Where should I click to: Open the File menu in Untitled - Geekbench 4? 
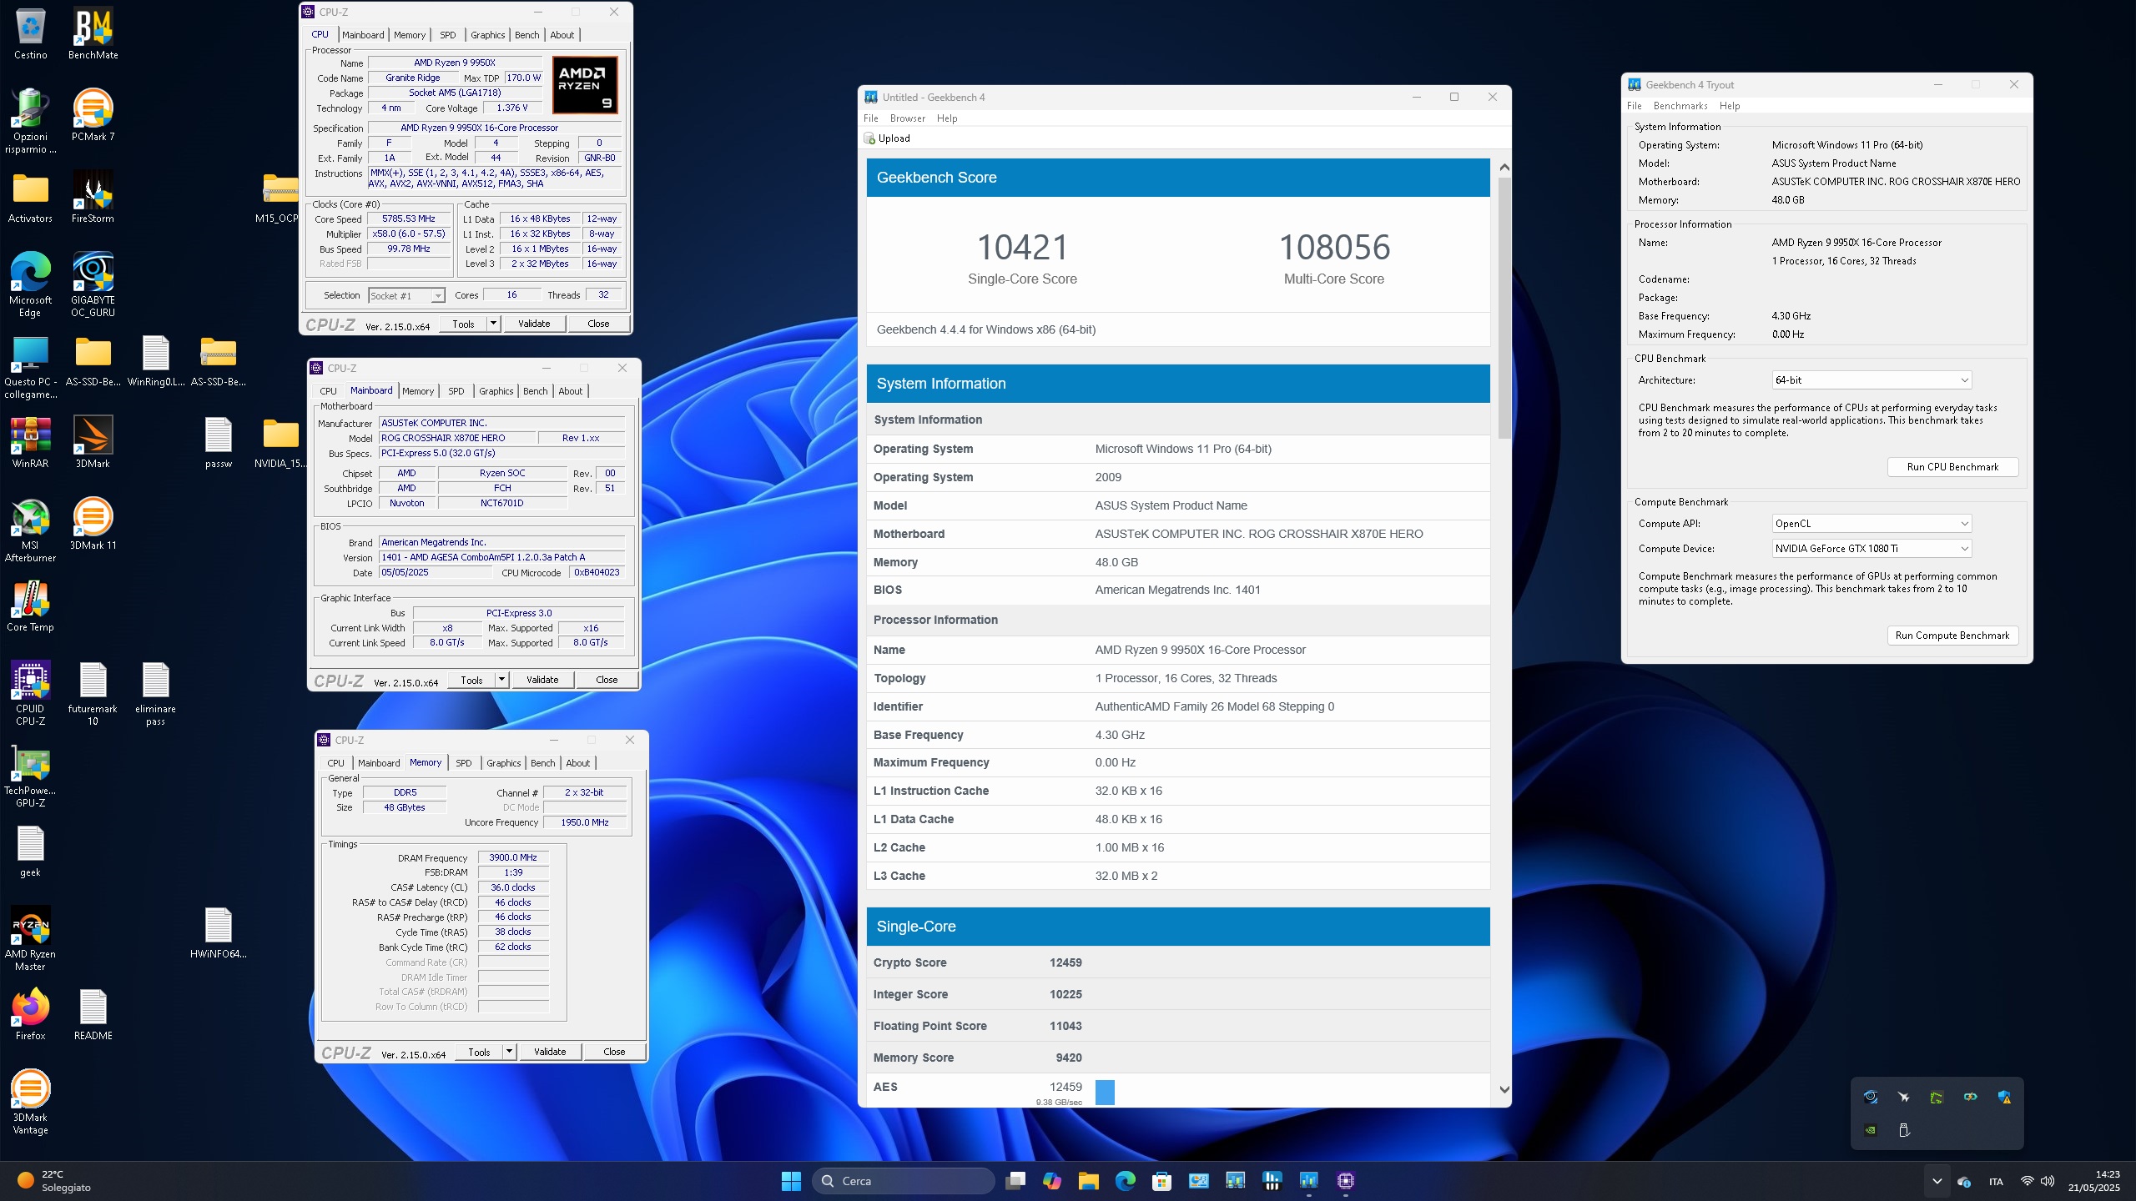870,118
